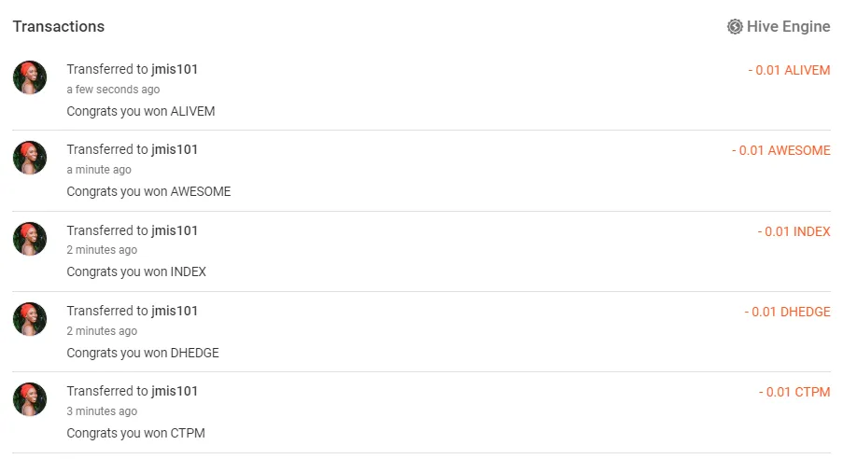Open jmis101 link in CTPM transfer

(x=175, y=392)
